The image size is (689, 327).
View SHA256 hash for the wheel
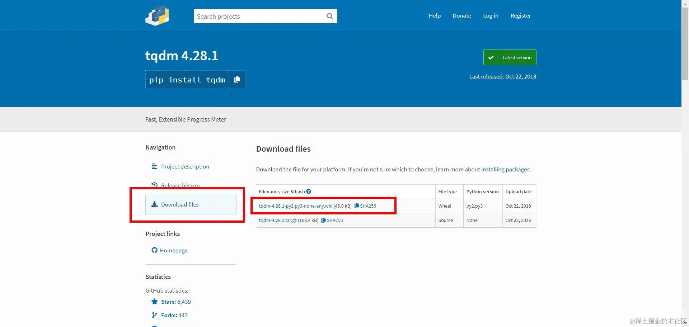[368, 206]
